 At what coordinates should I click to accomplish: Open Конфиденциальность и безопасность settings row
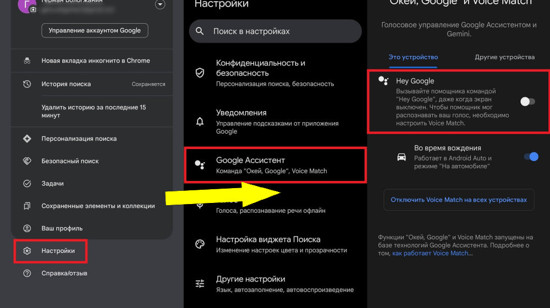(276, 73)
